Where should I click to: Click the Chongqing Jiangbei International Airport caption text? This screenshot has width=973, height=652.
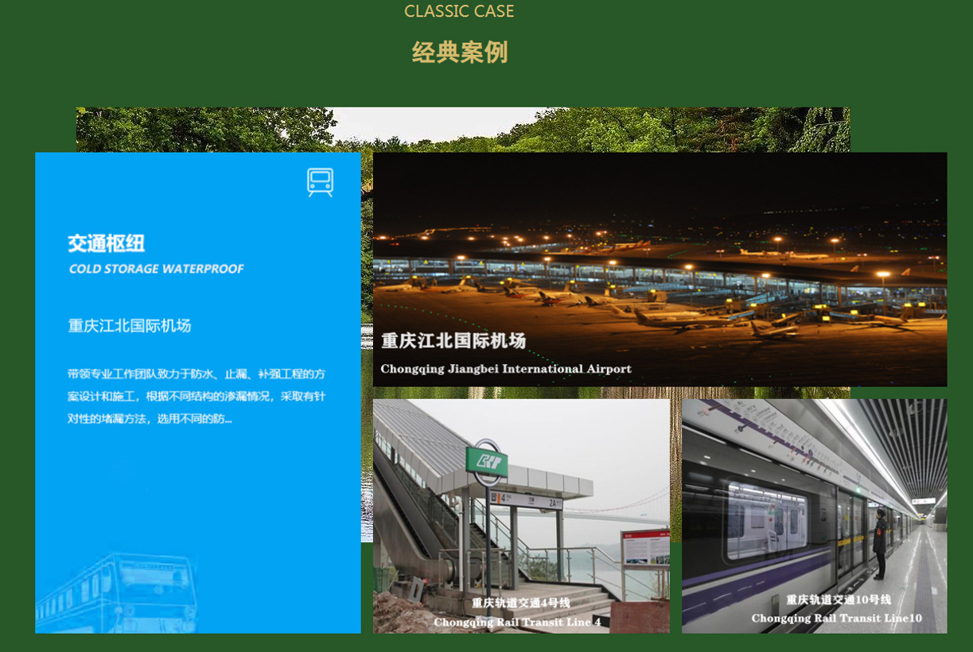click(506, 369)
